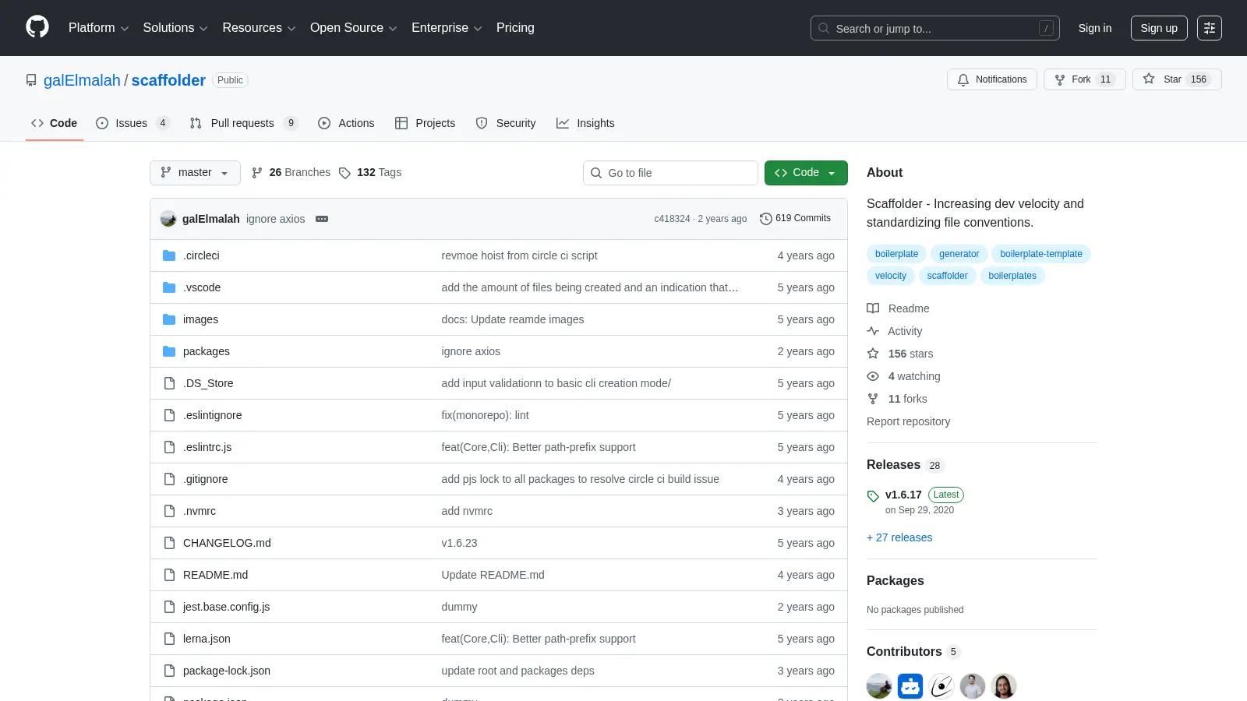
Task: Click the Go to file input
Action: [670, 173]
